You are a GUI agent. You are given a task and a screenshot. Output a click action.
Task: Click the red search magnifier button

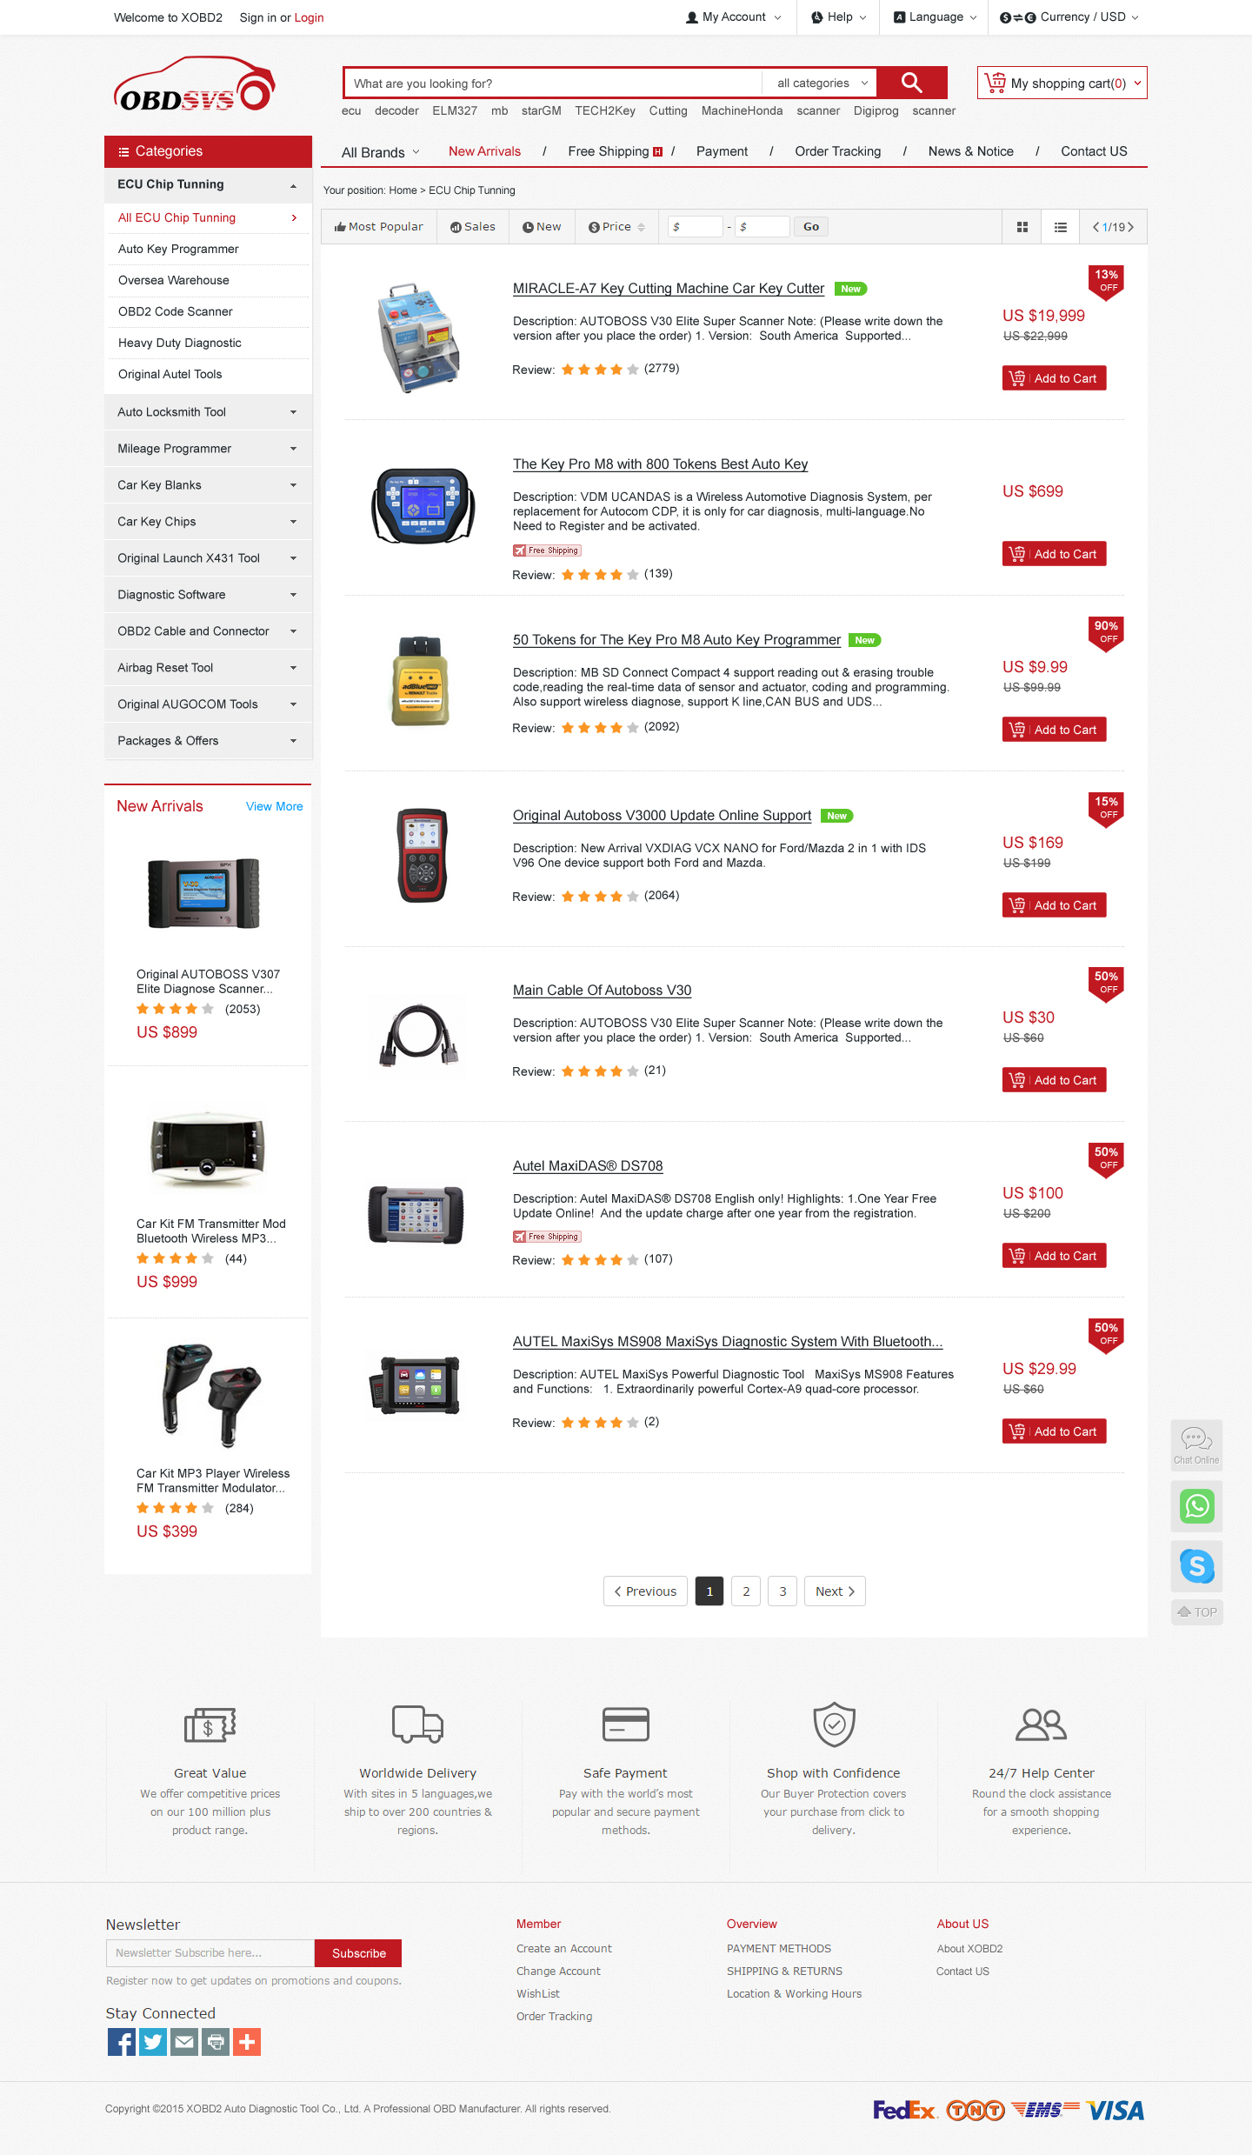tap(911, 83)
